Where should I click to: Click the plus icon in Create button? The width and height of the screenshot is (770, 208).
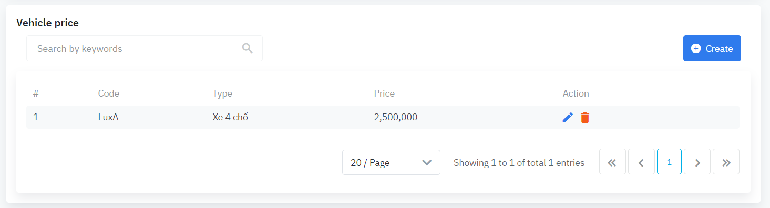pyautogui.click(x=696, y=48)
